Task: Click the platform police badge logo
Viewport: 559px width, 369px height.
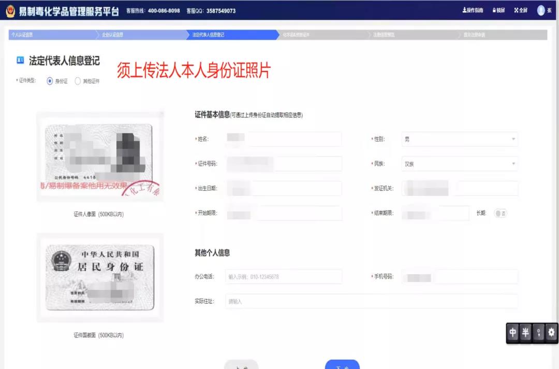Action: (10, 11)
